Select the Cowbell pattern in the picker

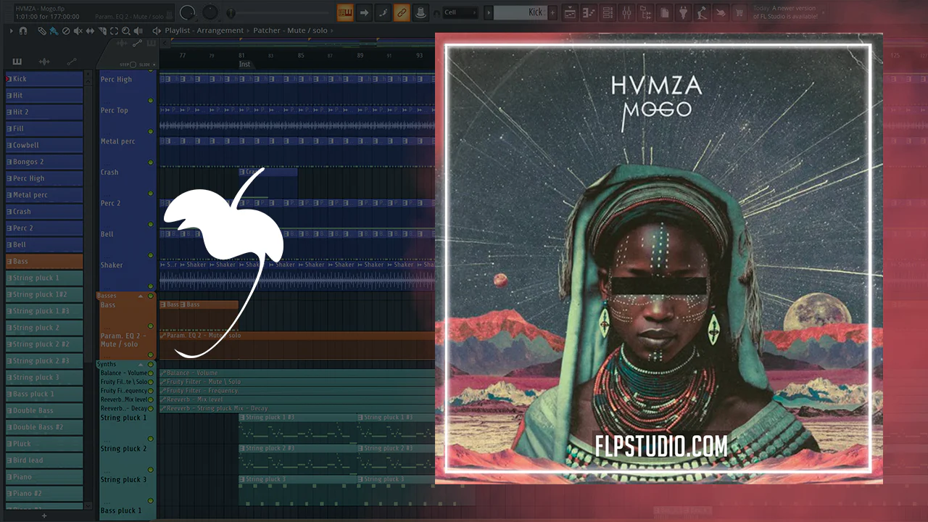pyautogui.click(x=44, y=145)
